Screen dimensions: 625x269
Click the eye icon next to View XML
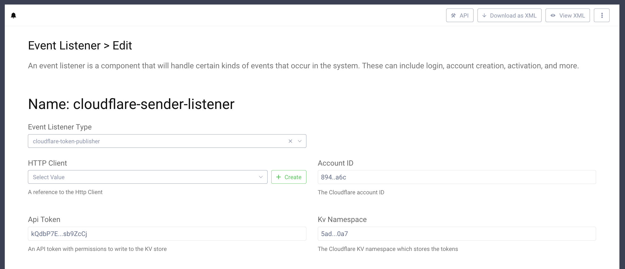pyautogui.click(x=553, y=15)
